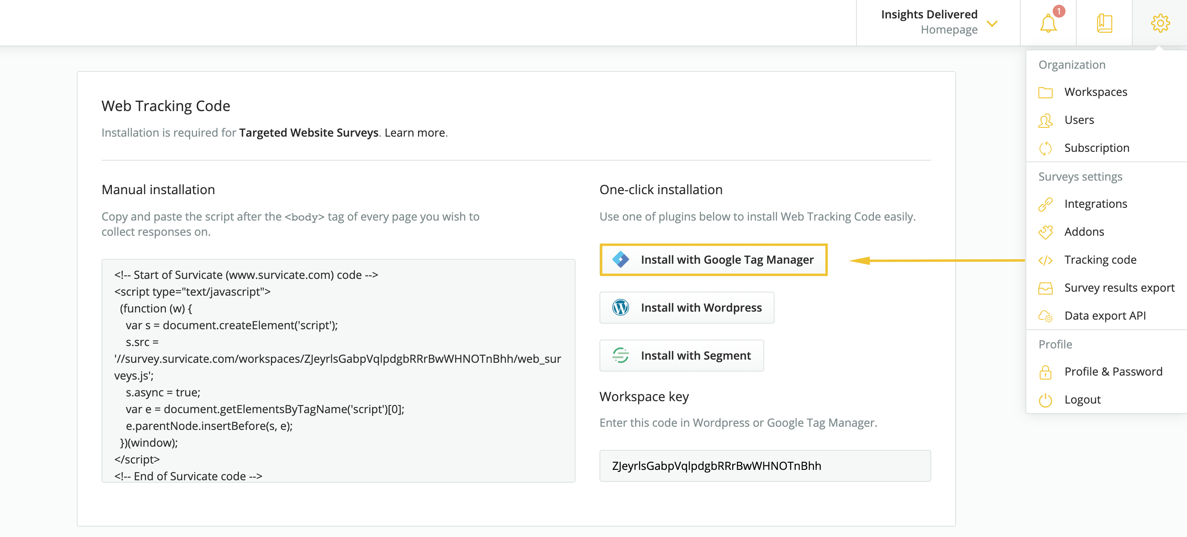The height and width of the screenshot is (537, 1187).
Task: Follow the Learn more link
Action: 415,133
